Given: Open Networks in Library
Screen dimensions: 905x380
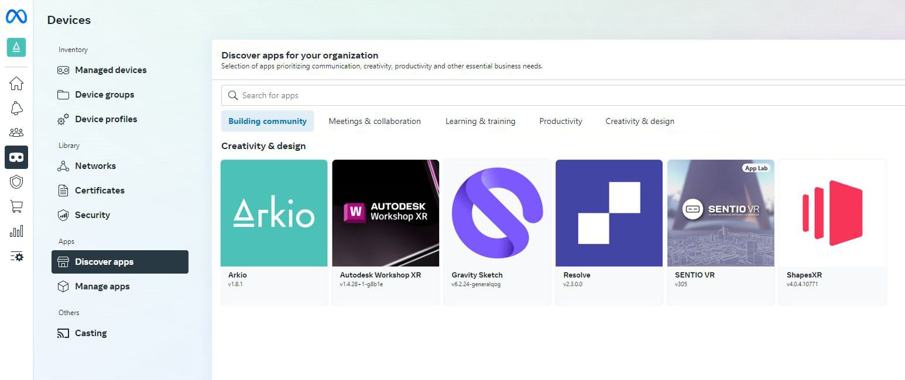Looking at the screenshot, I should coord(120,166).
